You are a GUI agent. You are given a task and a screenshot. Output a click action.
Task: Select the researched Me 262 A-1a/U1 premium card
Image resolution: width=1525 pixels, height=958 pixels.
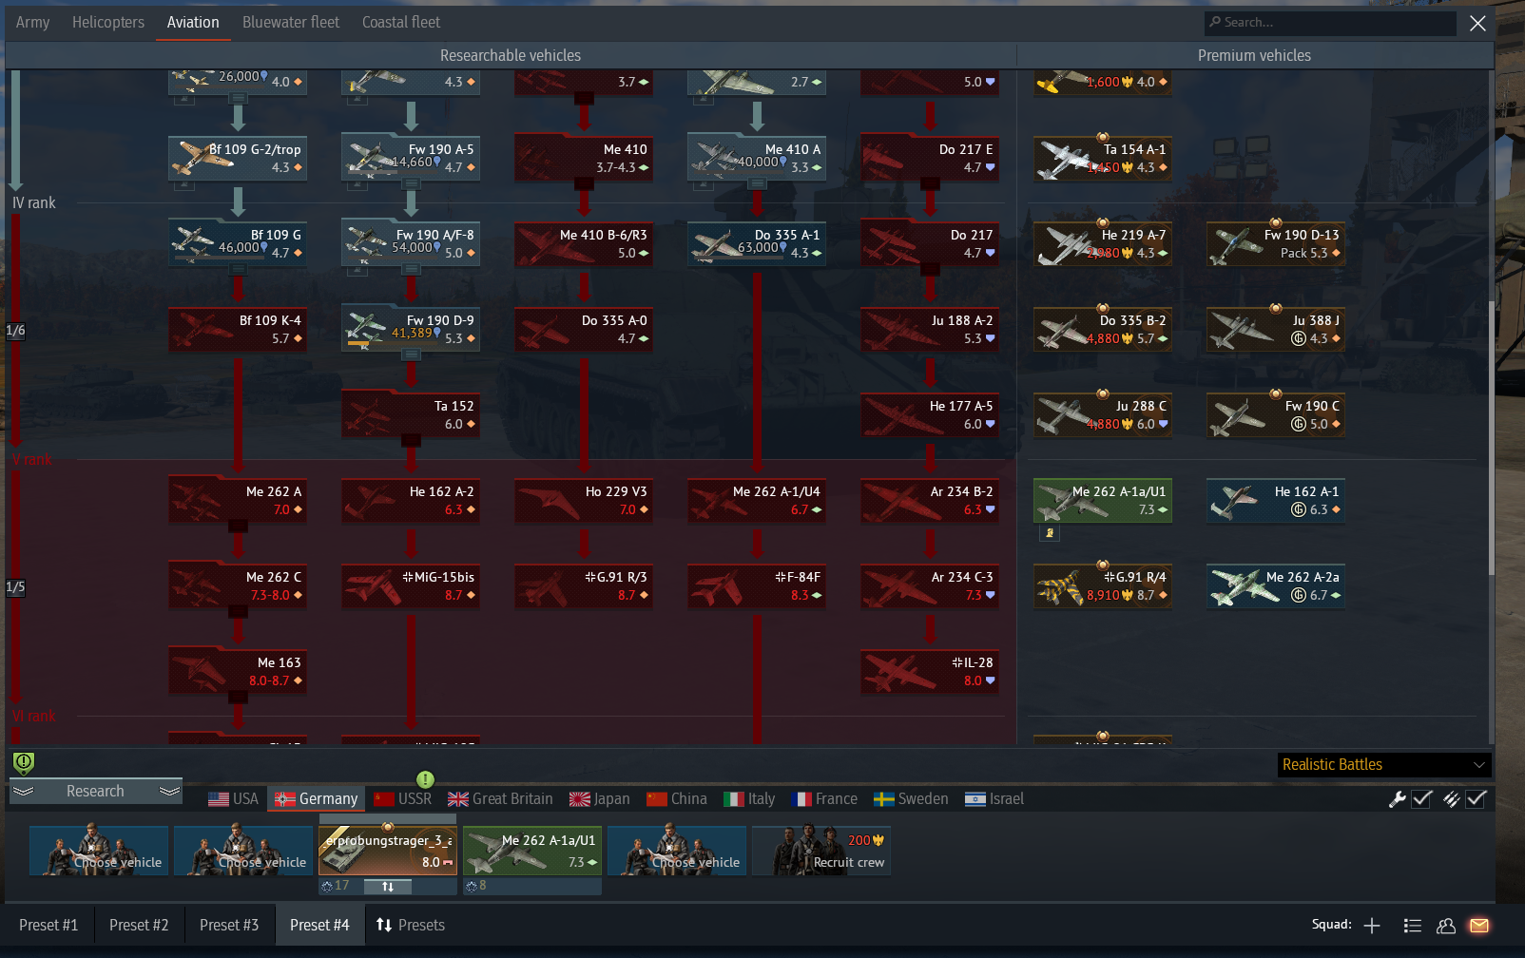pyautogui.click(x=1103, y=500)
